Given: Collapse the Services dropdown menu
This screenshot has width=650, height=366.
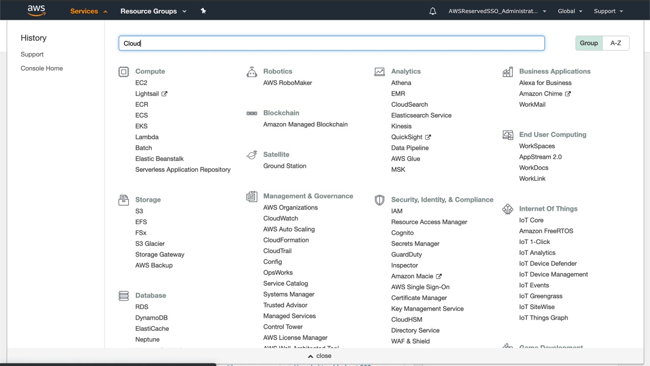Looking at the screenshot, I should pos(88,11).
